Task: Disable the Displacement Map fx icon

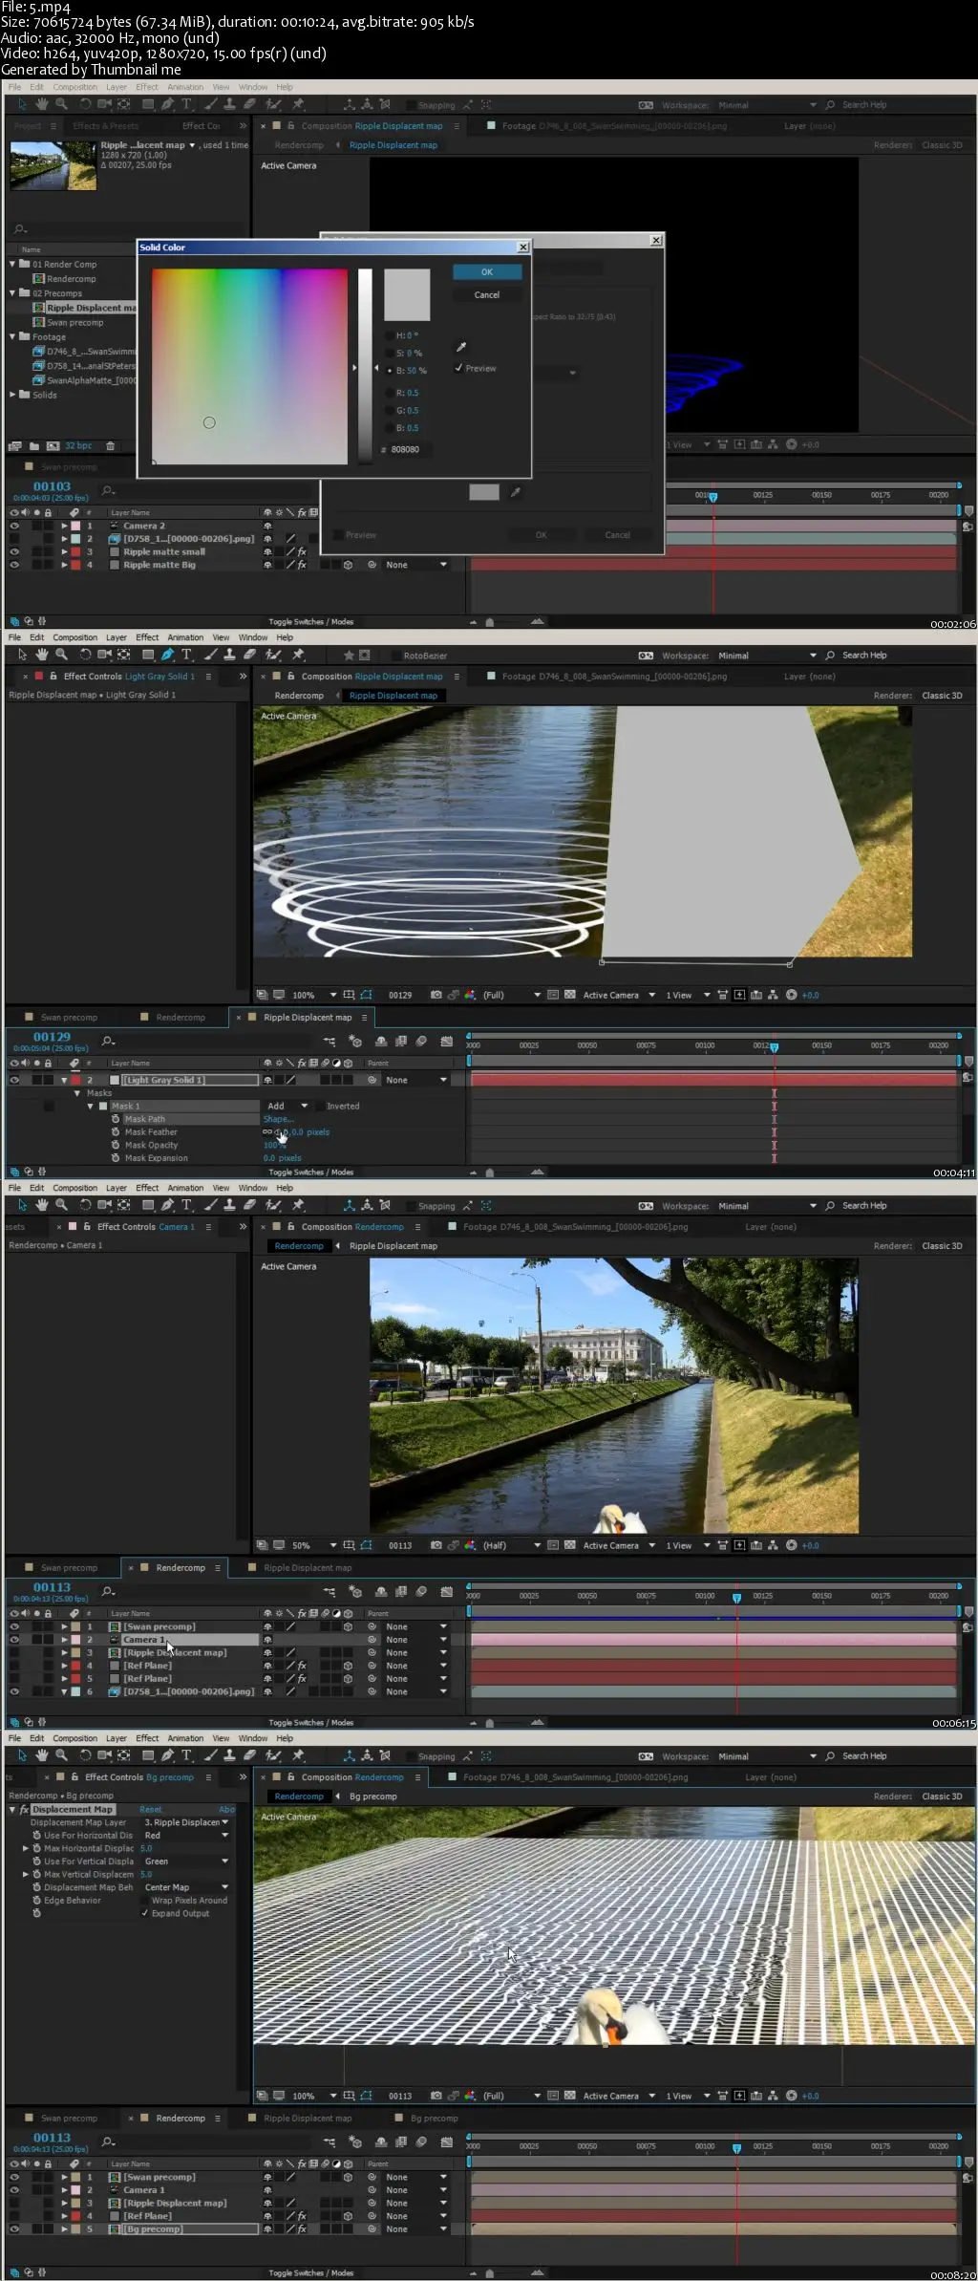Action: pos(24,1809)
